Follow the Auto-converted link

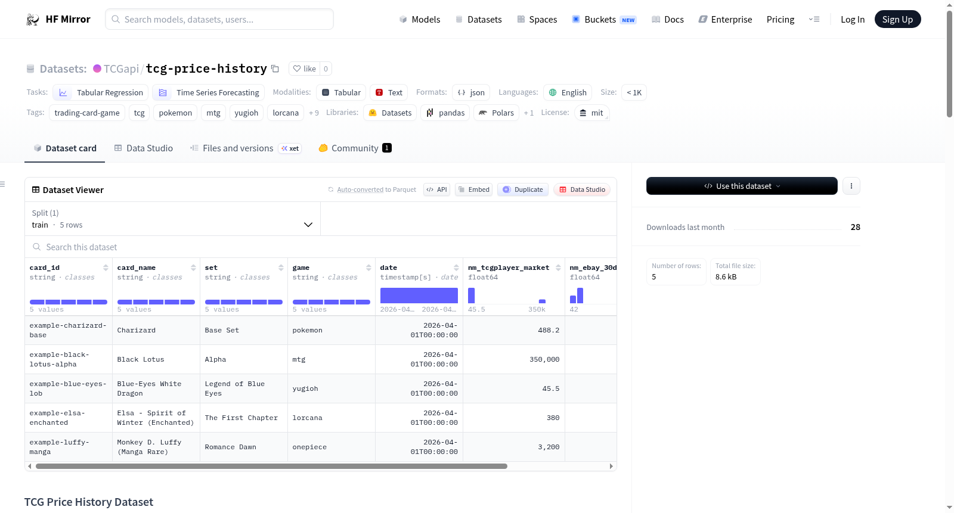point(360,189)
